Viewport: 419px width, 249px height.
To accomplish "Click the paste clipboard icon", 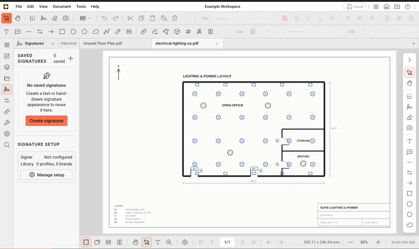I will coord(152,18).
